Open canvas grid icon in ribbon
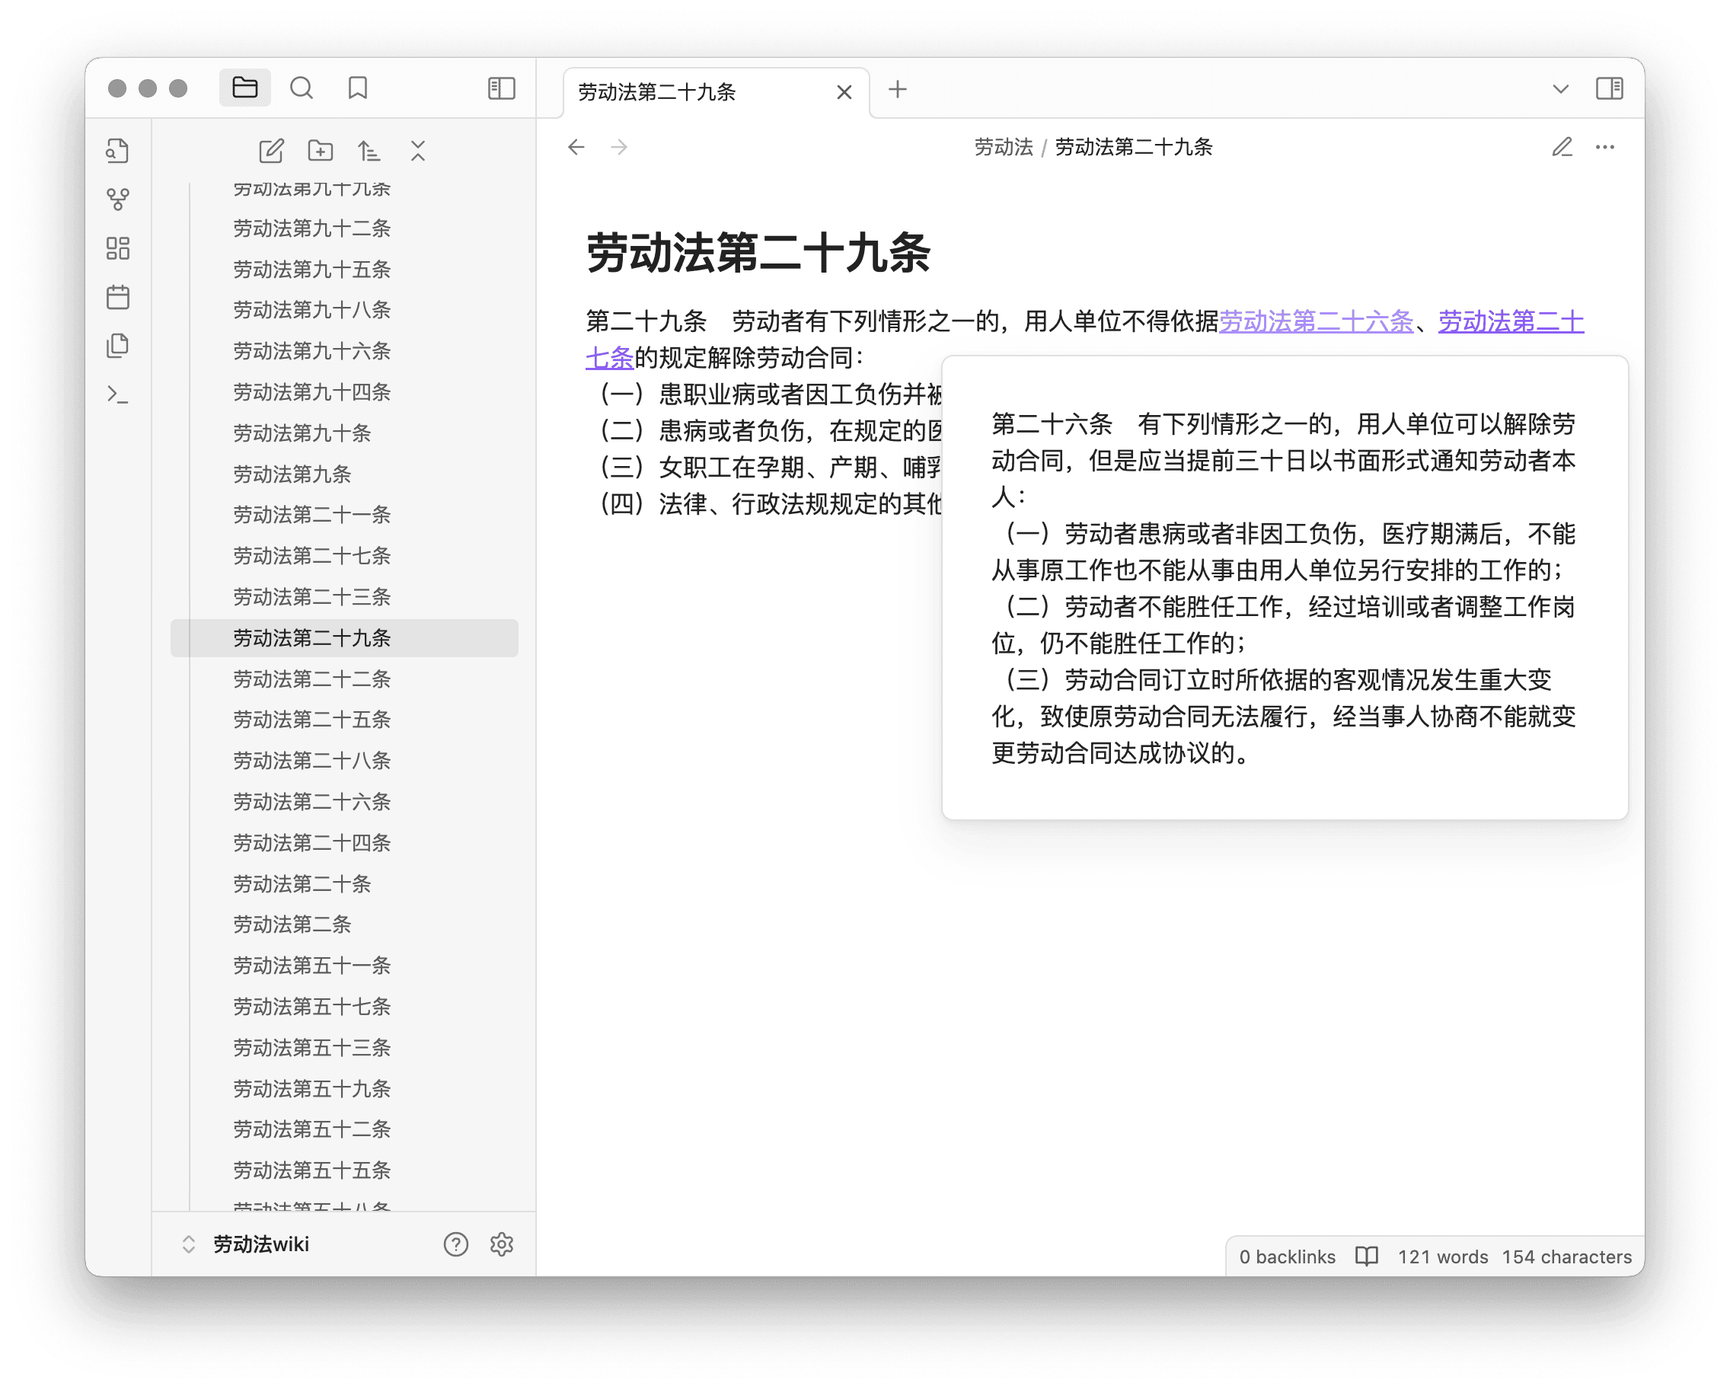The height and width of the screenshot is (1389, 1730). (118, 248)
